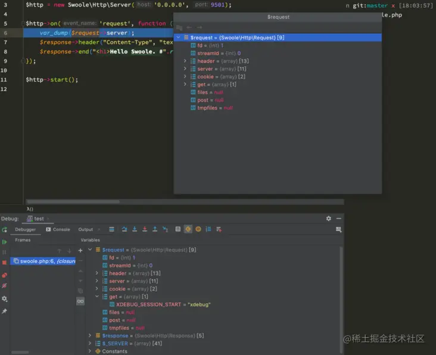Hide the Debug tool window

coord(339,219)
